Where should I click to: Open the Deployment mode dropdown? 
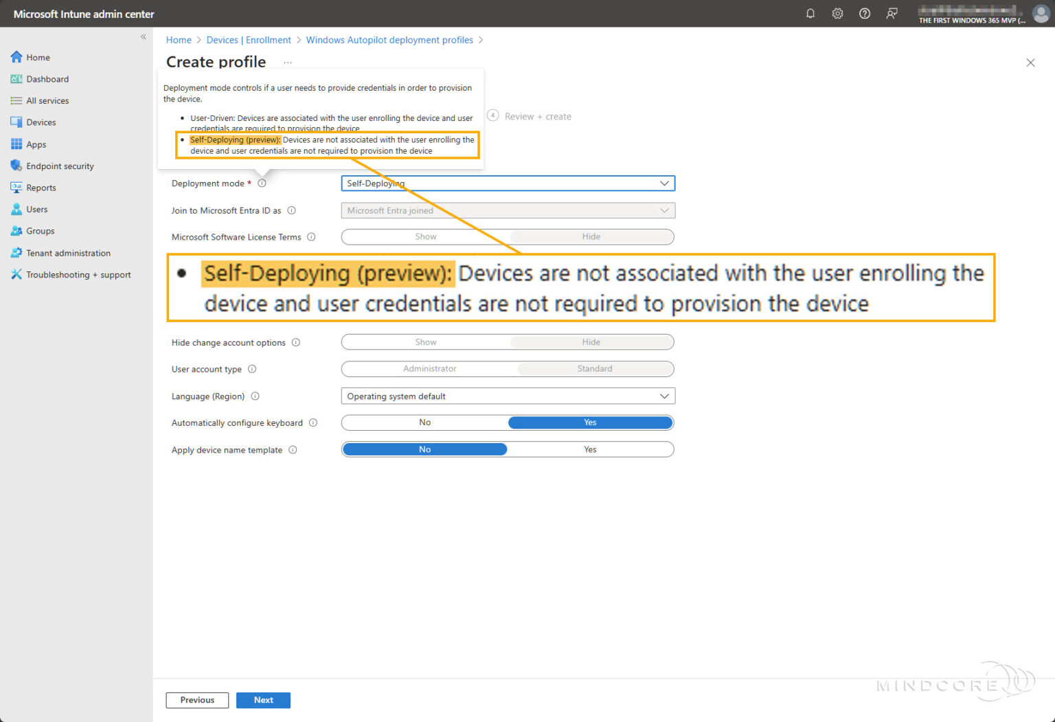(508, 183)
